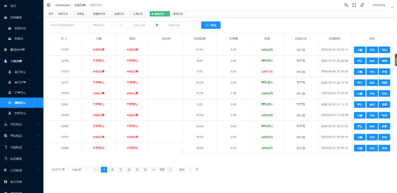
Task: Click the jump-to-page number input field
Action: tap(190, 169)
